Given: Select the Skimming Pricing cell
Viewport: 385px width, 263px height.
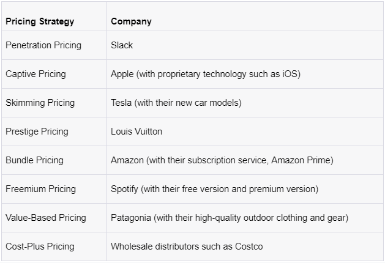Looking at the screenshot, I should pos(40,103).
